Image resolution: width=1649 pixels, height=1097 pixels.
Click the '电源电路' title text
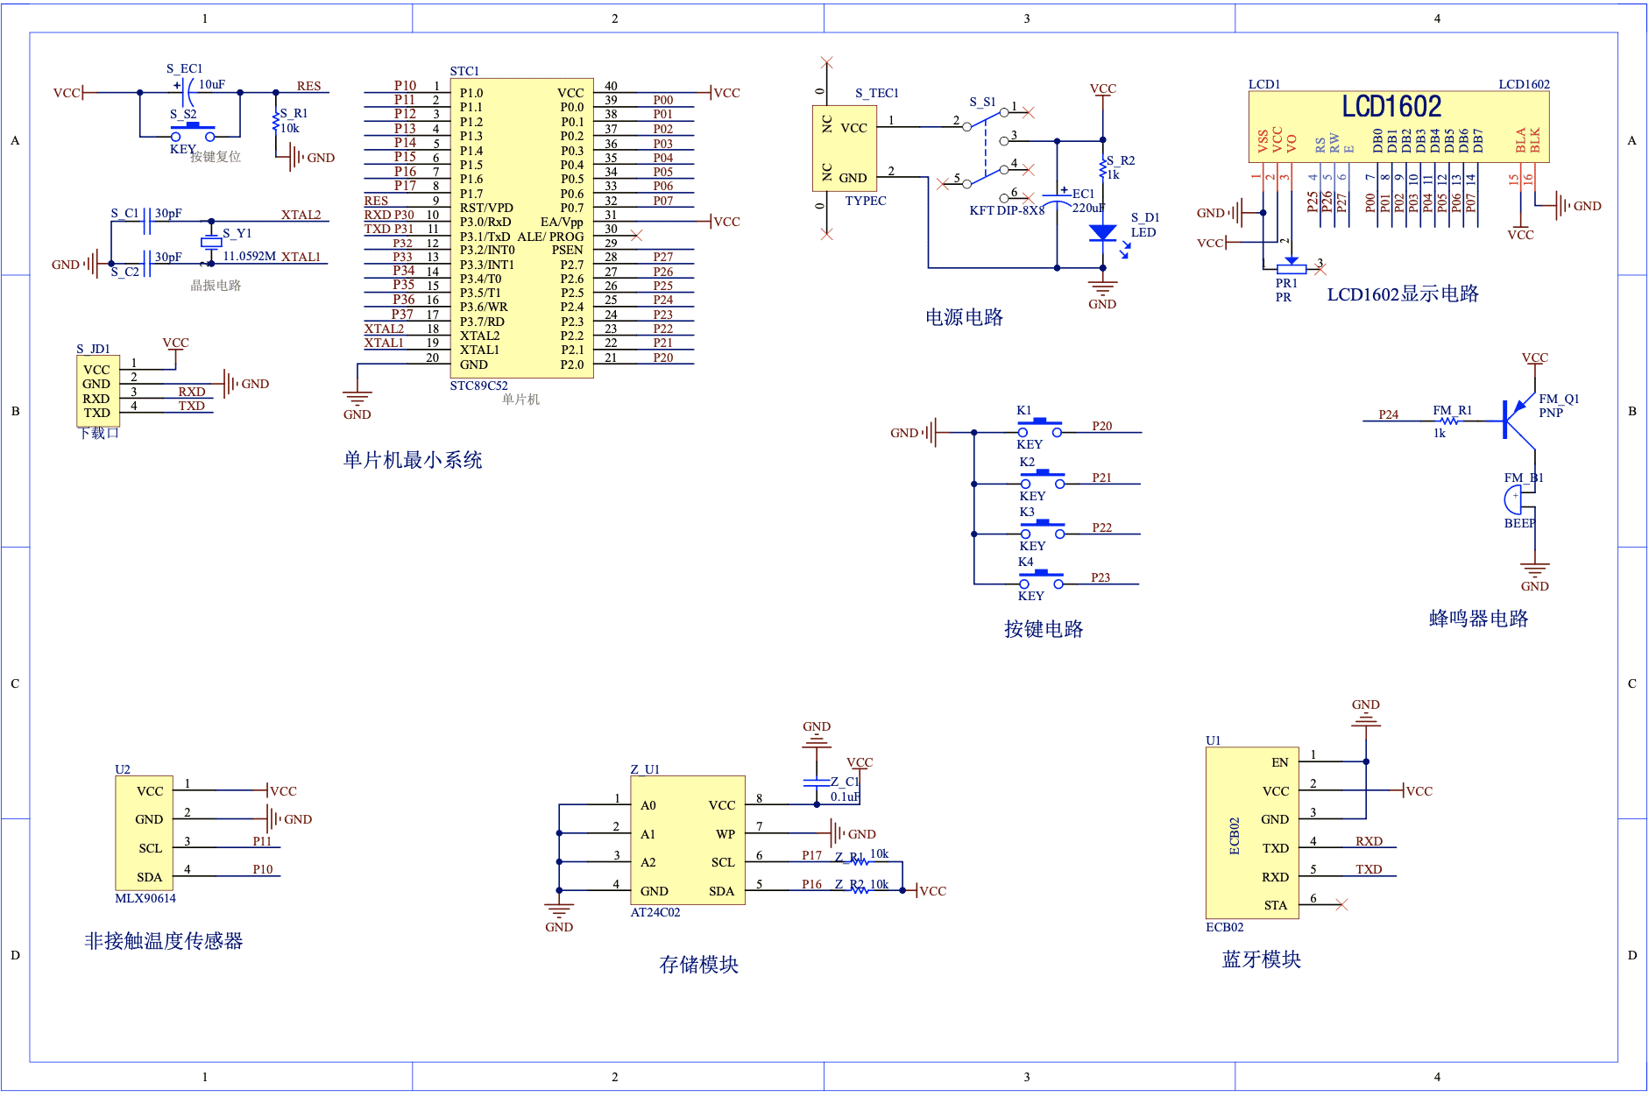coord(964,317)
